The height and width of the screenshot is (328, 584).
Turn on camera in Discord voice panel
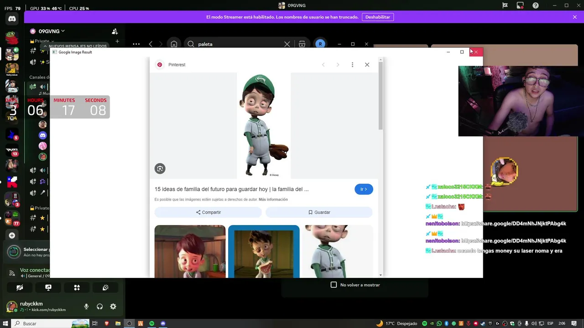tap(20, 287)
